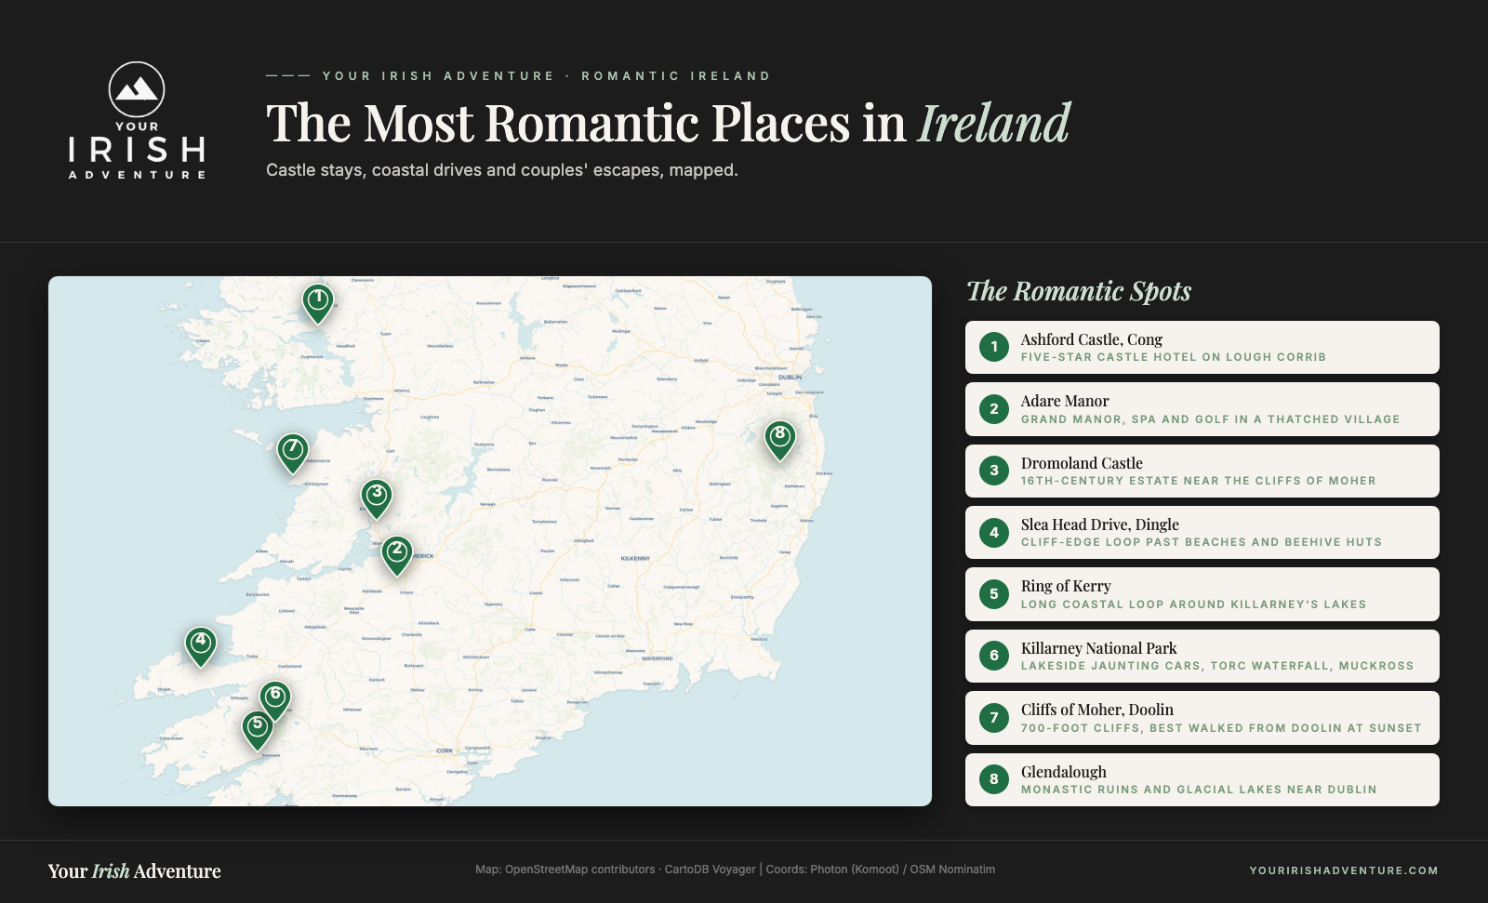The height and width of the screenshot is (903, 1488).
Task: Click 'Lakeside jaunting cars, Torc Waterfall' caption
Action: click(x=1217, y=666)
